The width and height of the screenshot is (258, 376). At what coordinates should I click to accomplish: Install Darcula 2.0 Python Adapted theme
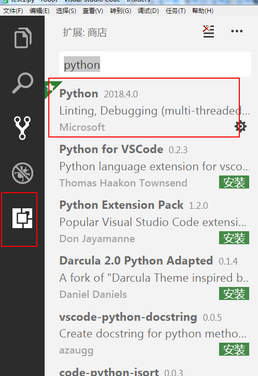[234, 294]
